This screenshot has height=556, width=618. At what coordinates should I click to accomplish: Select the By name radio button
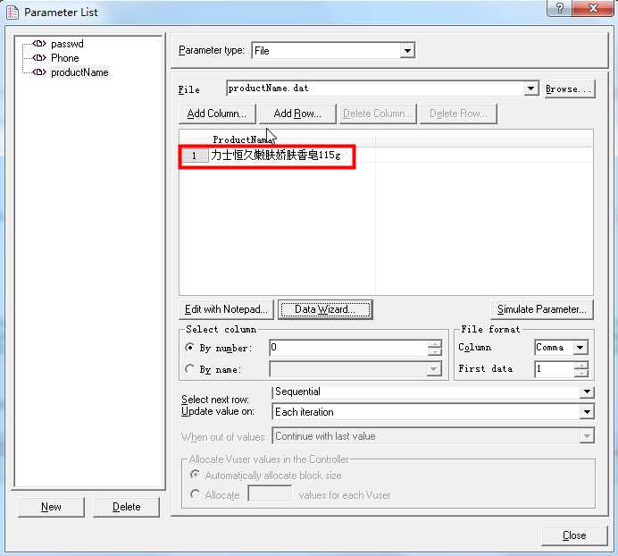[189, 368]
